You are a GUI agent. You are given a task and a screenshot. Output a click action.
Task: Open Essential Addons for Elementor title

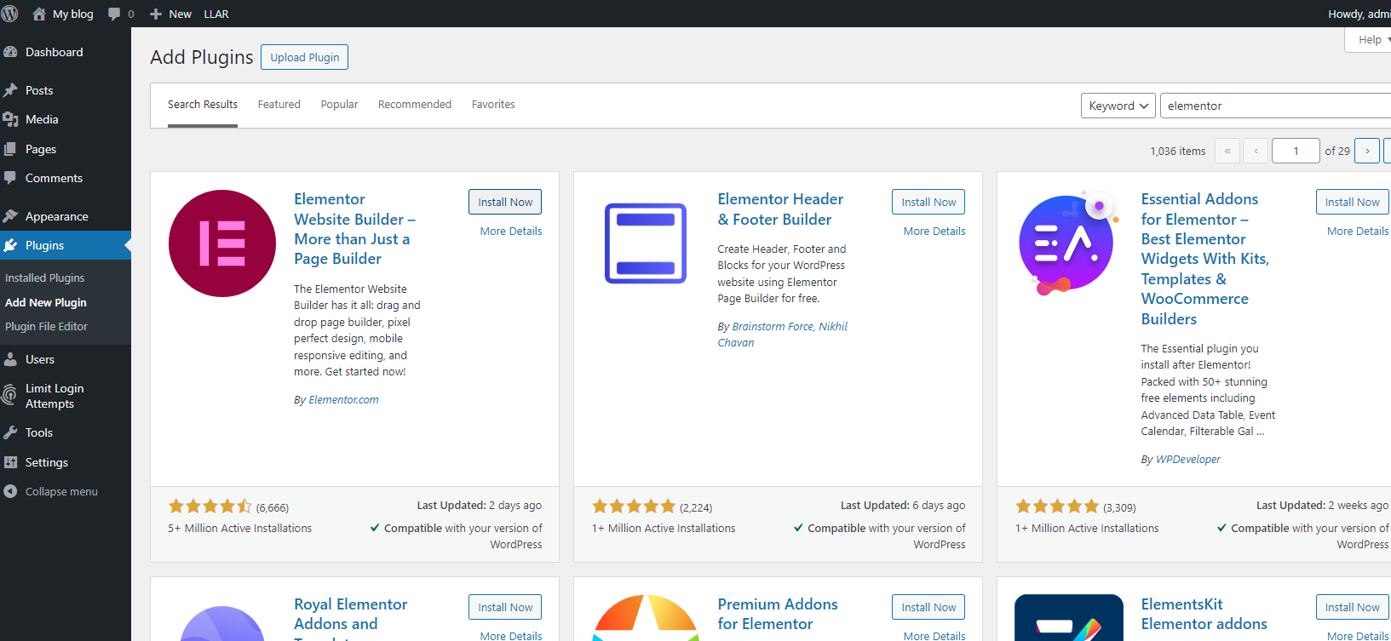(x=1205, y=259)
